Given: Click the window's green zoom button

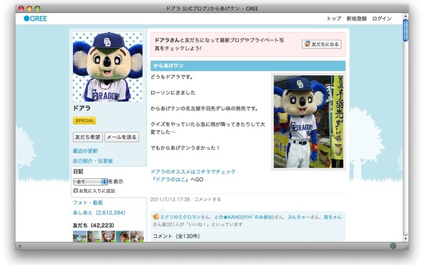Looking at the screenshot, I should click(x=38, y=9).
